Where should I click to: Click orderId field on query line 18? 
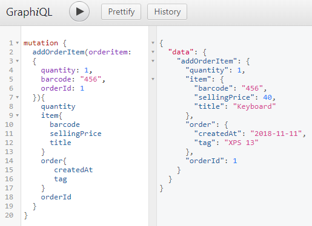click(56, 197)
